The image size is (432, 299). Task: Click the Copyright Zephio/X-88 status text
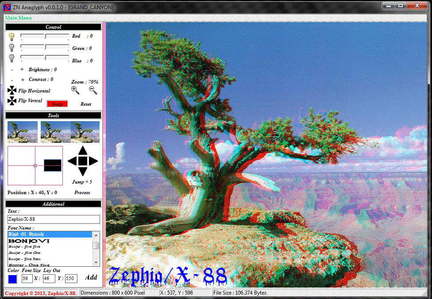point(41,293)
